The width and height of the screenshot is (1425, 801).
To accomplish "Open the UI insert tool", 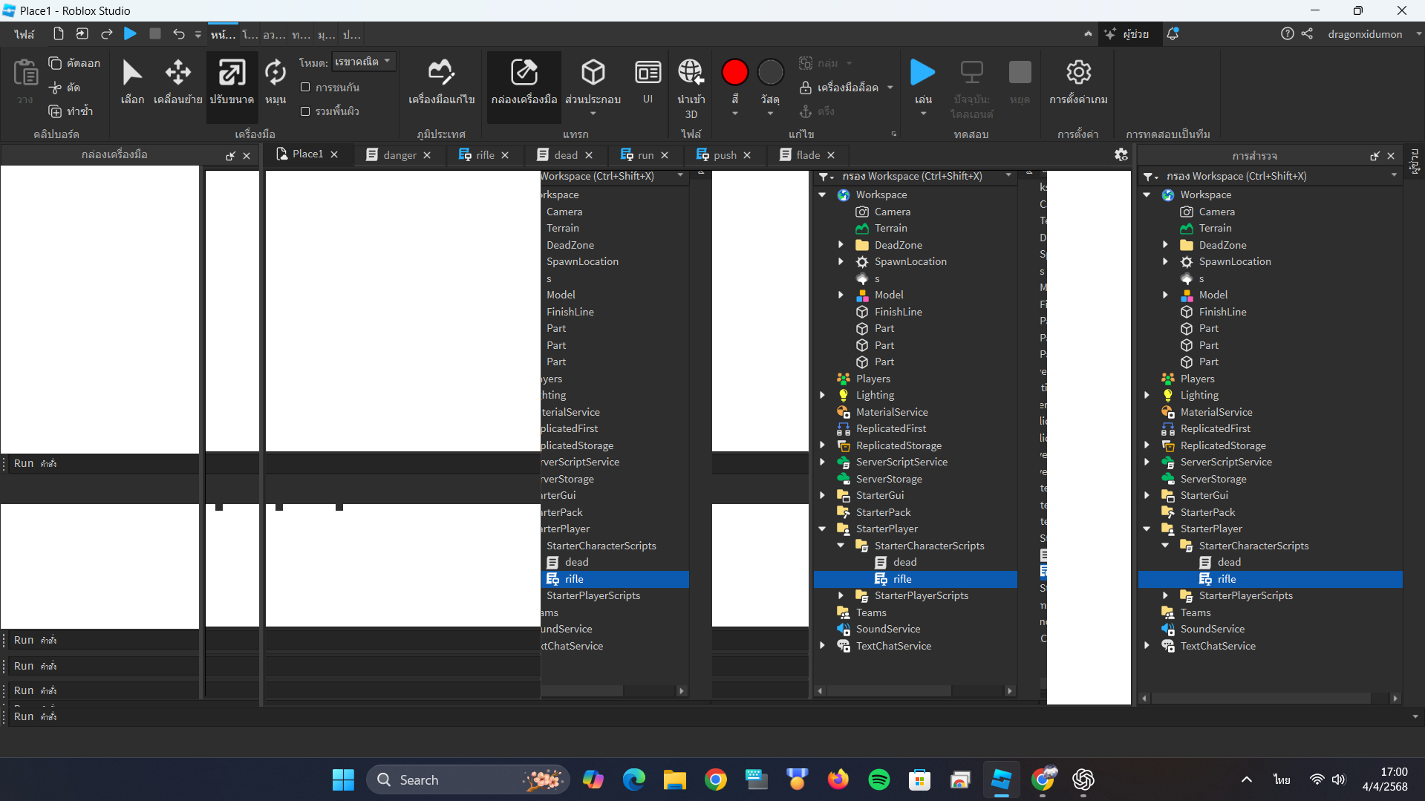I will (x=648, y=82).
